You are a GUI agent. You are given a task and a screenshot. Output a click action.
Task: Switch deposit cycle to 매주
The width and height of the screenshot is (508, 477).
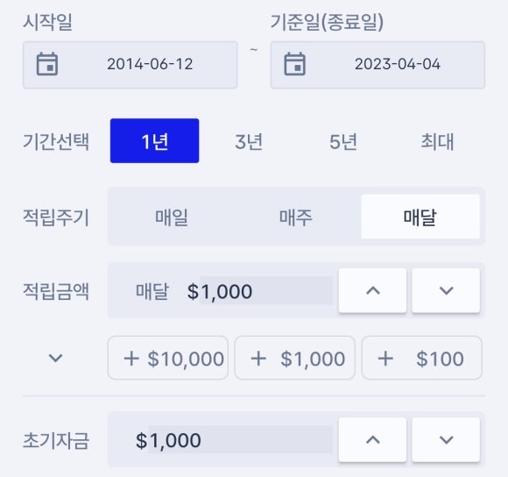(x=296, y=217)
